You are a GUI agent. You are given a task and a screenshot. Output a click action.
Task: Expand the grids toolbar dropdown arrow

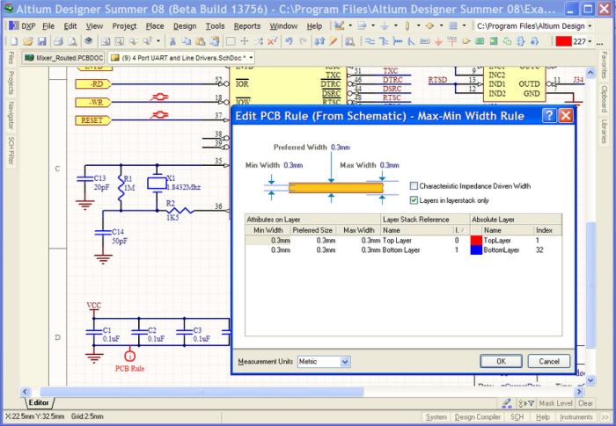point(464,25)
